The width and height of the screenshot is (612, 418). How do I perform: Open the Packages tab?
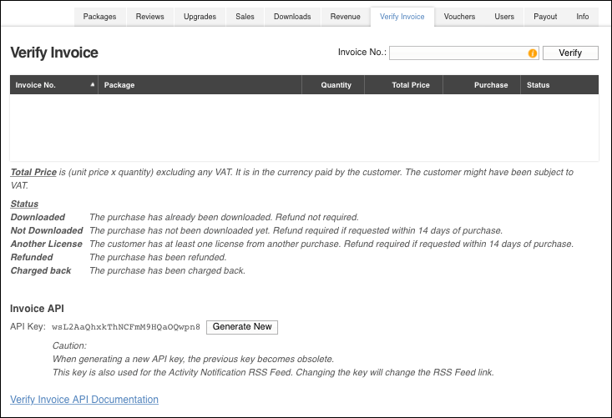coord(100,17)
